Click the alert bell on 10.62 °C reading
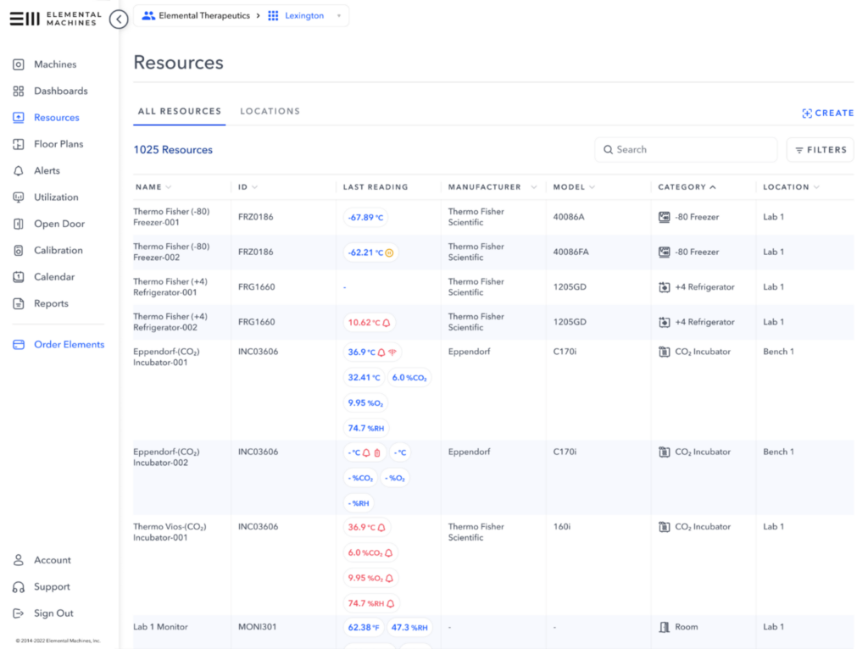The width and height of the screenshot is (868, 649). click(x=387, y=323)
